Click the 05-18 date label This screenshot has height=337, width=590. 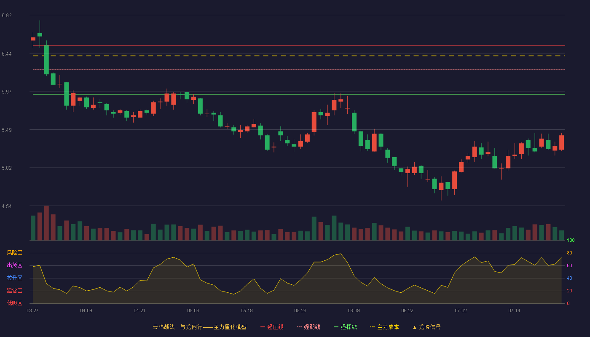(x=247, y=310)
